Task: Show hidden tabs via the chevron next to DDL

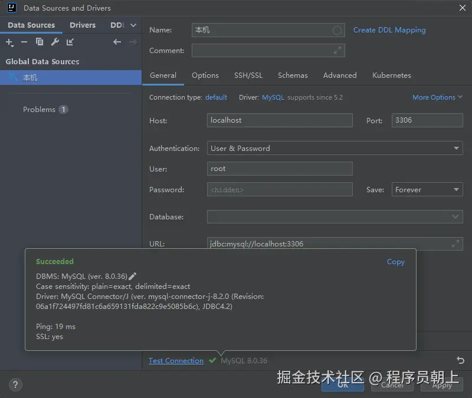Action: 133,25
